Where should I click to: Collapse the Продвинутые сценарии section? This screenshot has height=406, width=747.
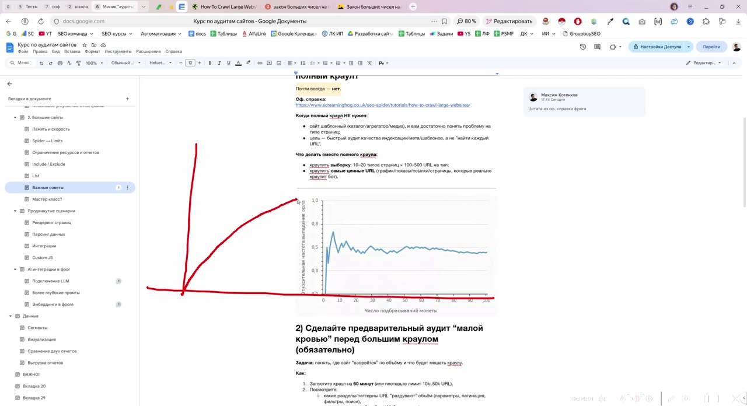[x=15, y=211]
